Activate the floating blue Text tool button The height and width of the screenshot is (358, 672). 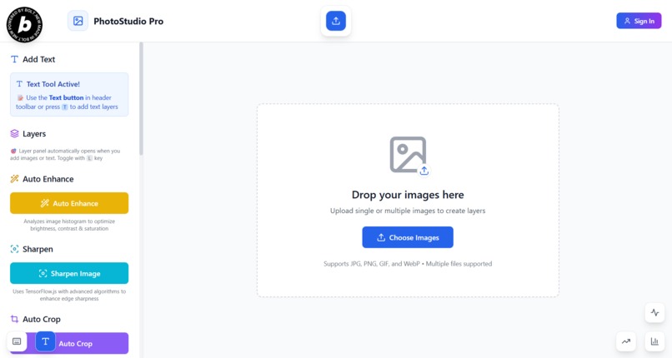click(45, 341)
